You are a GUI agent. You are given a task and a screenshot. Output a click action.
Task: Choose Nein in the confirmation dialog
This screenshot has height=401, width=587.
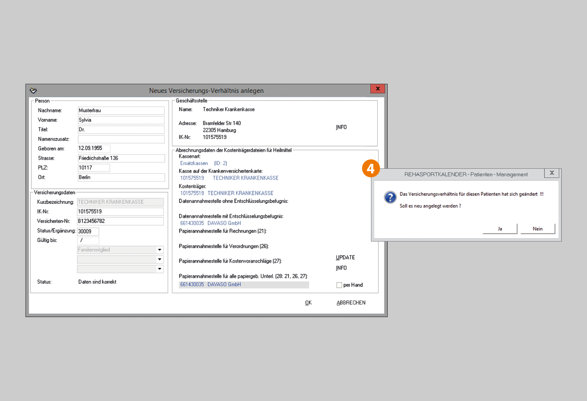click(x=537, y=228)
